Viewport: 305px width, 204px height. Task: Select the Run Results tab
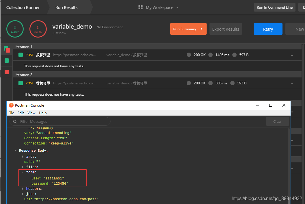[x=66, y=8]
